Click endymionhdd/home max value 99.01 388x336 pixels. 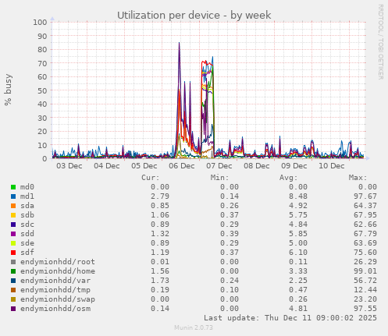(365, 271)
